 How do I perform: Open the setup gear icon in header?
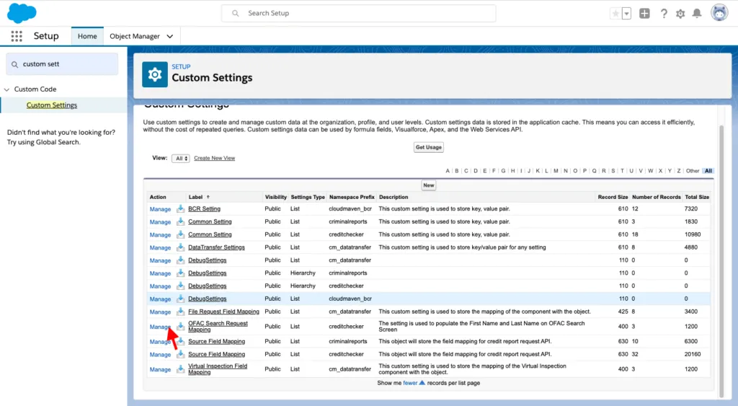coord(680,14)
